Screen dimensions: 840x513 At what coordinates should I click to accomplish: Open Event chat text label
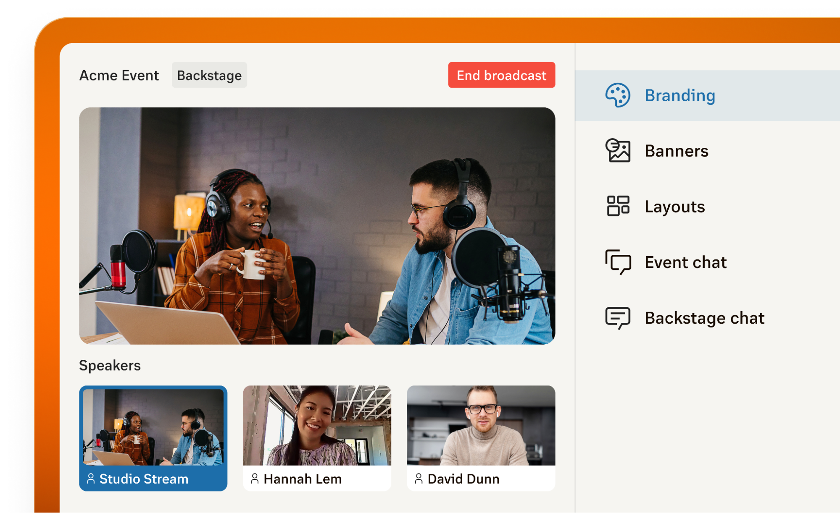[x=685, y=262]
